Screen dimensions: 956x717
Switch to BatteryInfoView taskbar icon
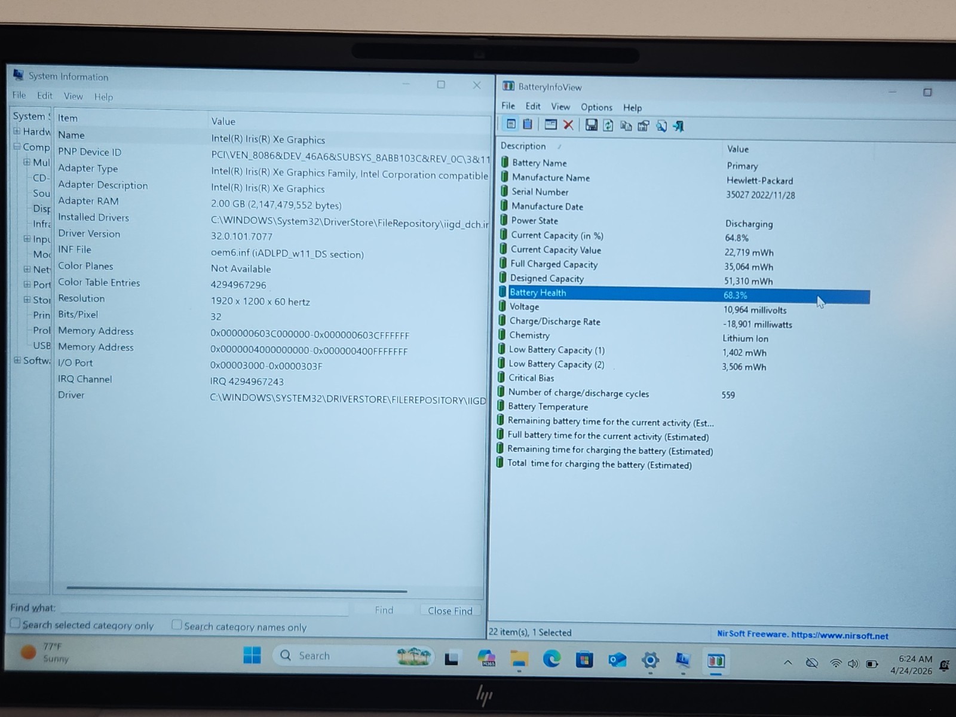pyautogui.click(x=716, y=661)
